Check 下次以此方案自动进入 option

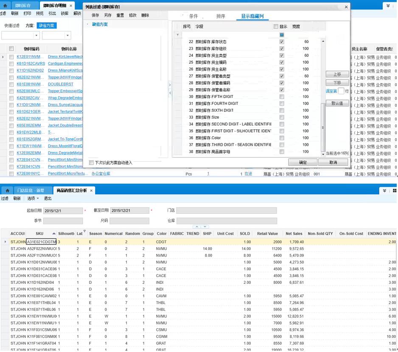pos(91,163)
